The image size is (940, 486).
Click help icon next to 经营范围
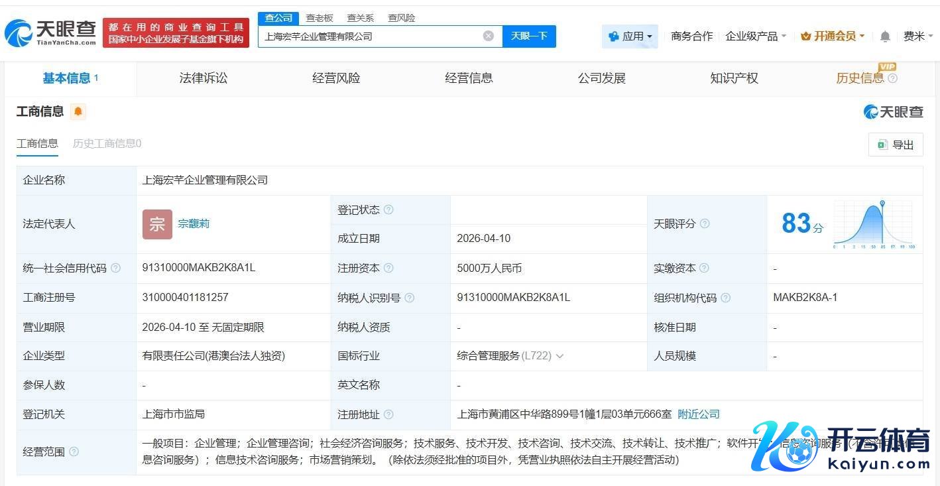point(74,452)
